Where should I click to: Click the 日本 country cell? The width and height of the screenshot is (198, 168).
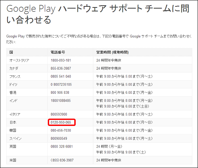[13, 122]
